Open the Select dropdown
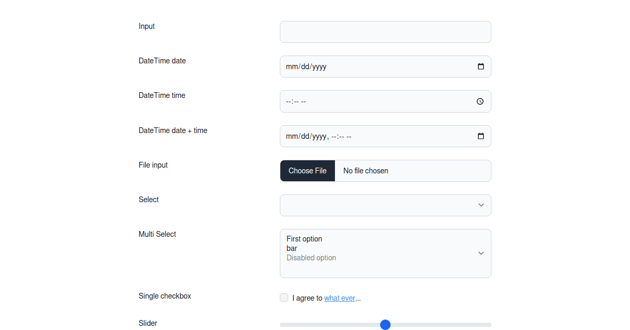Screen dimensions: 630x330 [385, 205]
